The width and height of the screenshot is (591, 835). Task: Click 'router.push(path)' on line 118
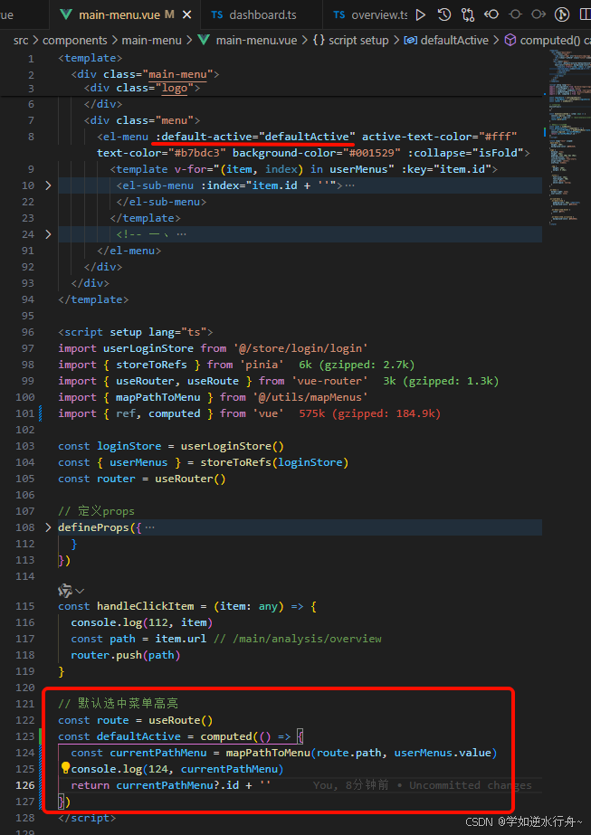(x=126, y=655)
